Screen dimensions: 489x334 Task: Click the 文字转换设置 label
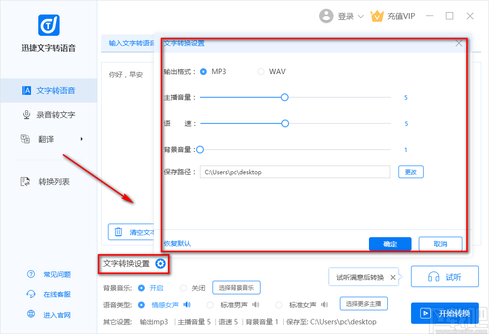point(127,264)
